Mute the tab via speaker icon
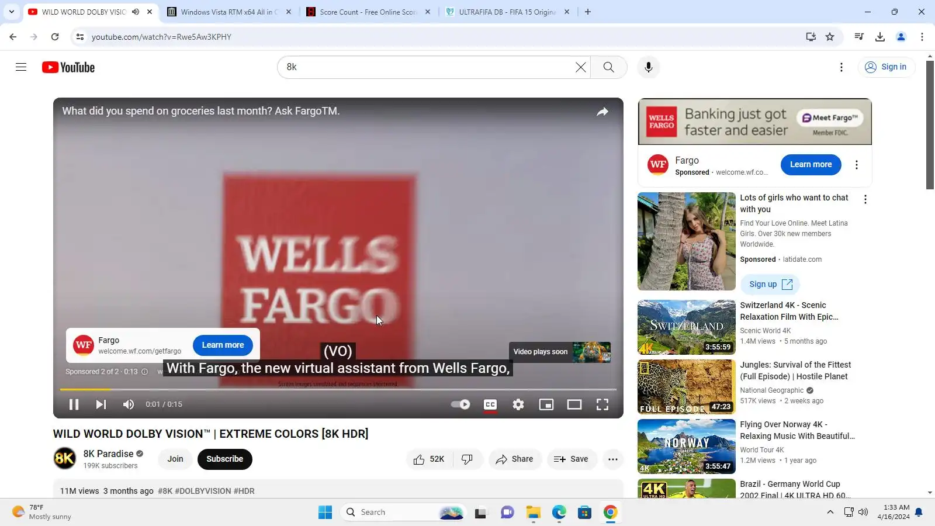The width and height of the screenshot is (935, 526). 136,12
